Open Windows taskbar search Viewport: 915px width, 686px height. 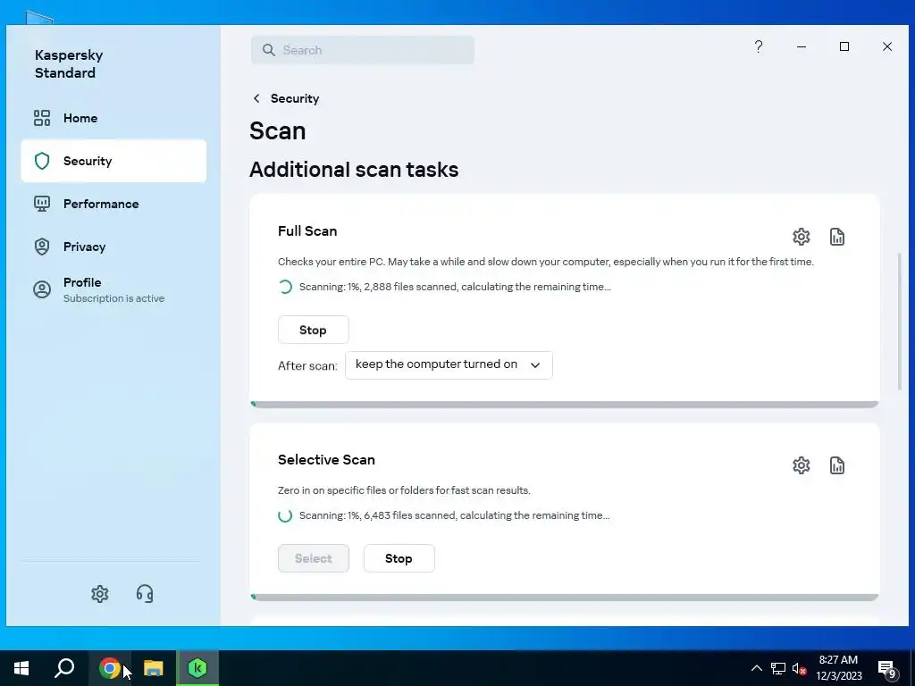pos(64,668)
